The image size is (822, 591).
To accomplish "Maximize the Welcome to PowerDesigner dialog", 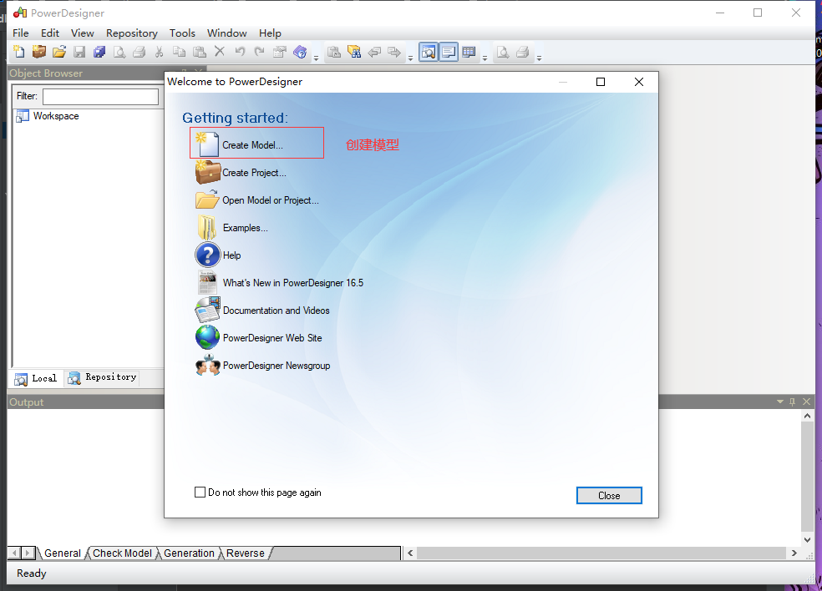I will (601, 82).
